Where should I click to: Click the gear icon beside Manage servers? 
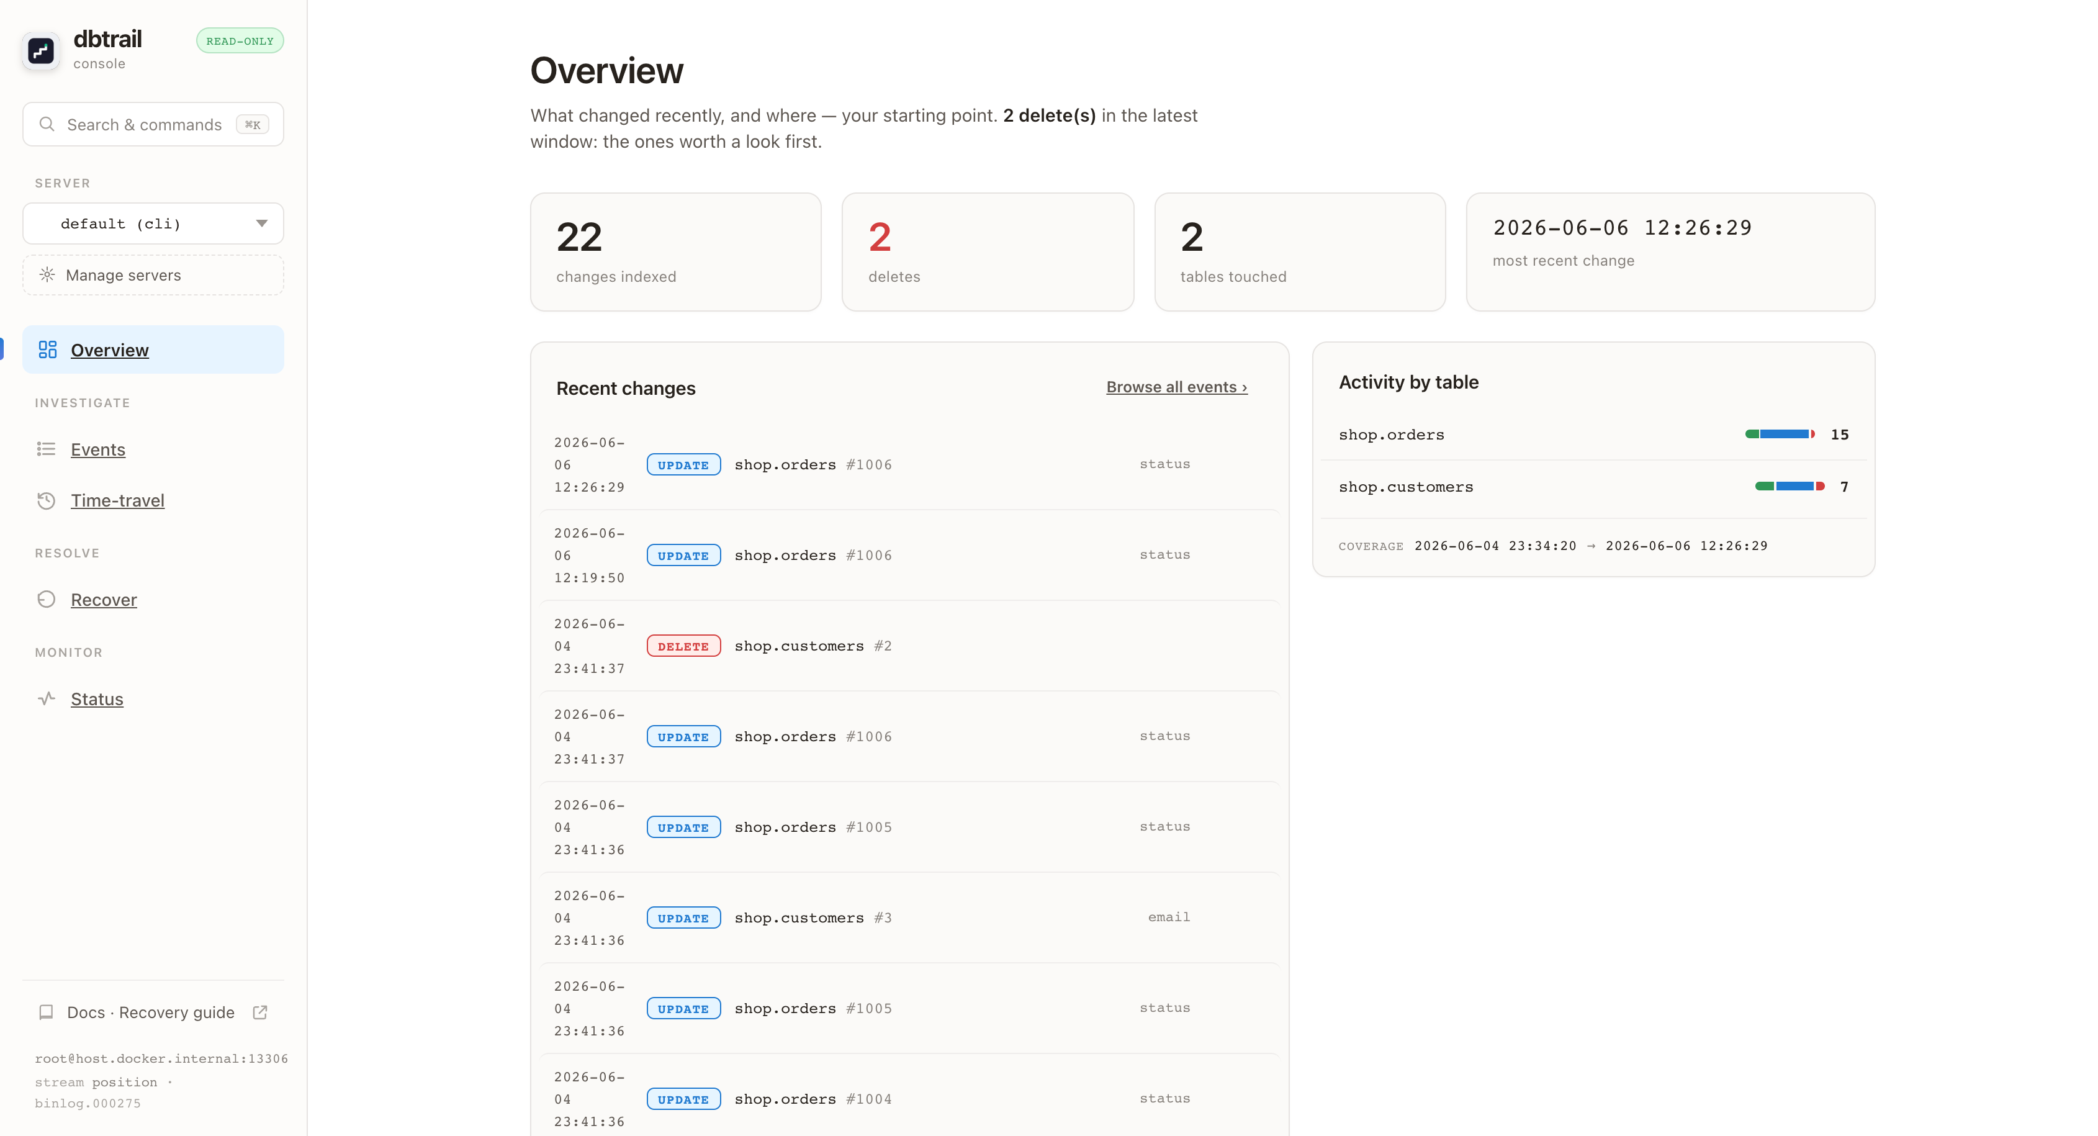point(47,274)
